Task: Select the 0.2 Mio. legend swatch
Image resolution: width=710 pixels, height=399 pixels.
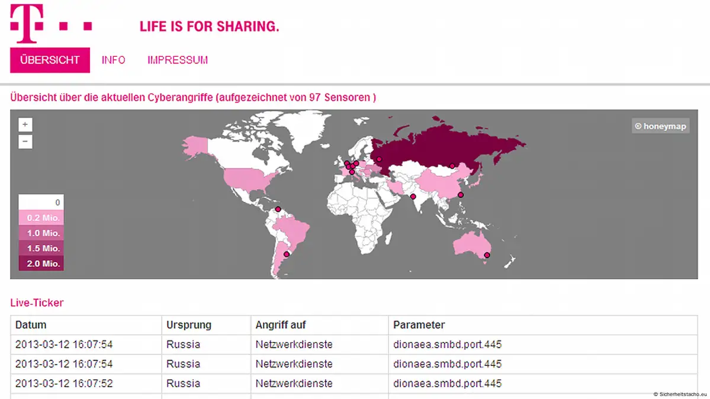Action: pos(41,217)
